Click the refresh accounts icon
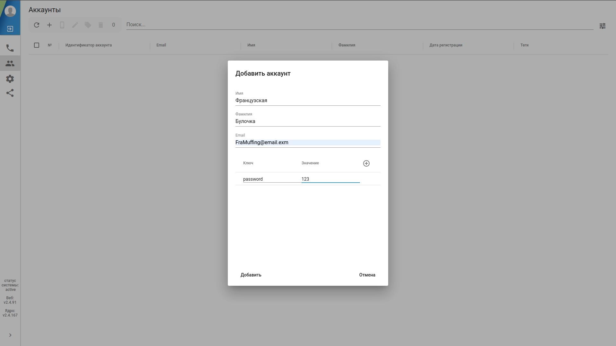 point(37,25)
